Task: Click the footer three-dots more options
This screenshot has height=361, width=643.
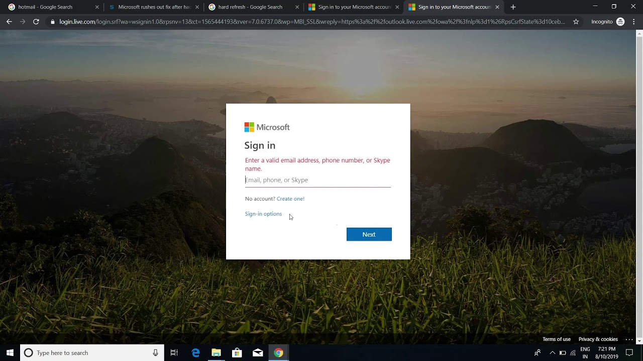Action: pyautogui.click(x=629, y=339)
